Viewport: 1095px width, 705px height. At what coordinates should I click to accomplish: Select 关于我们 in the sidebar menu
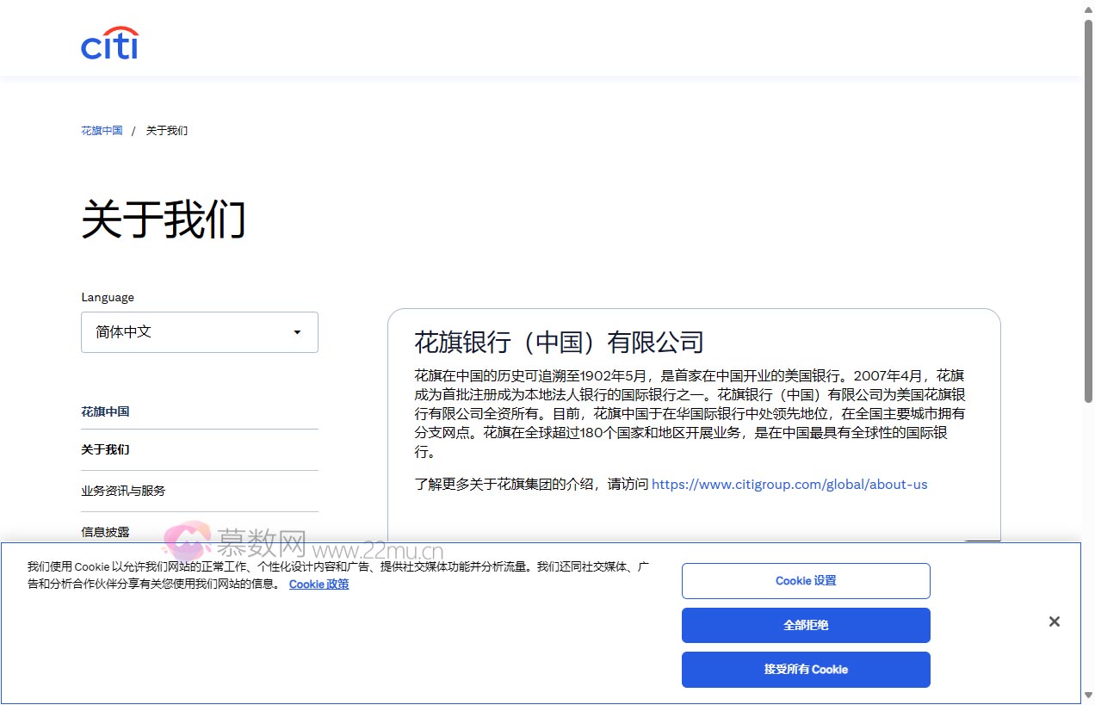[105, 449]
